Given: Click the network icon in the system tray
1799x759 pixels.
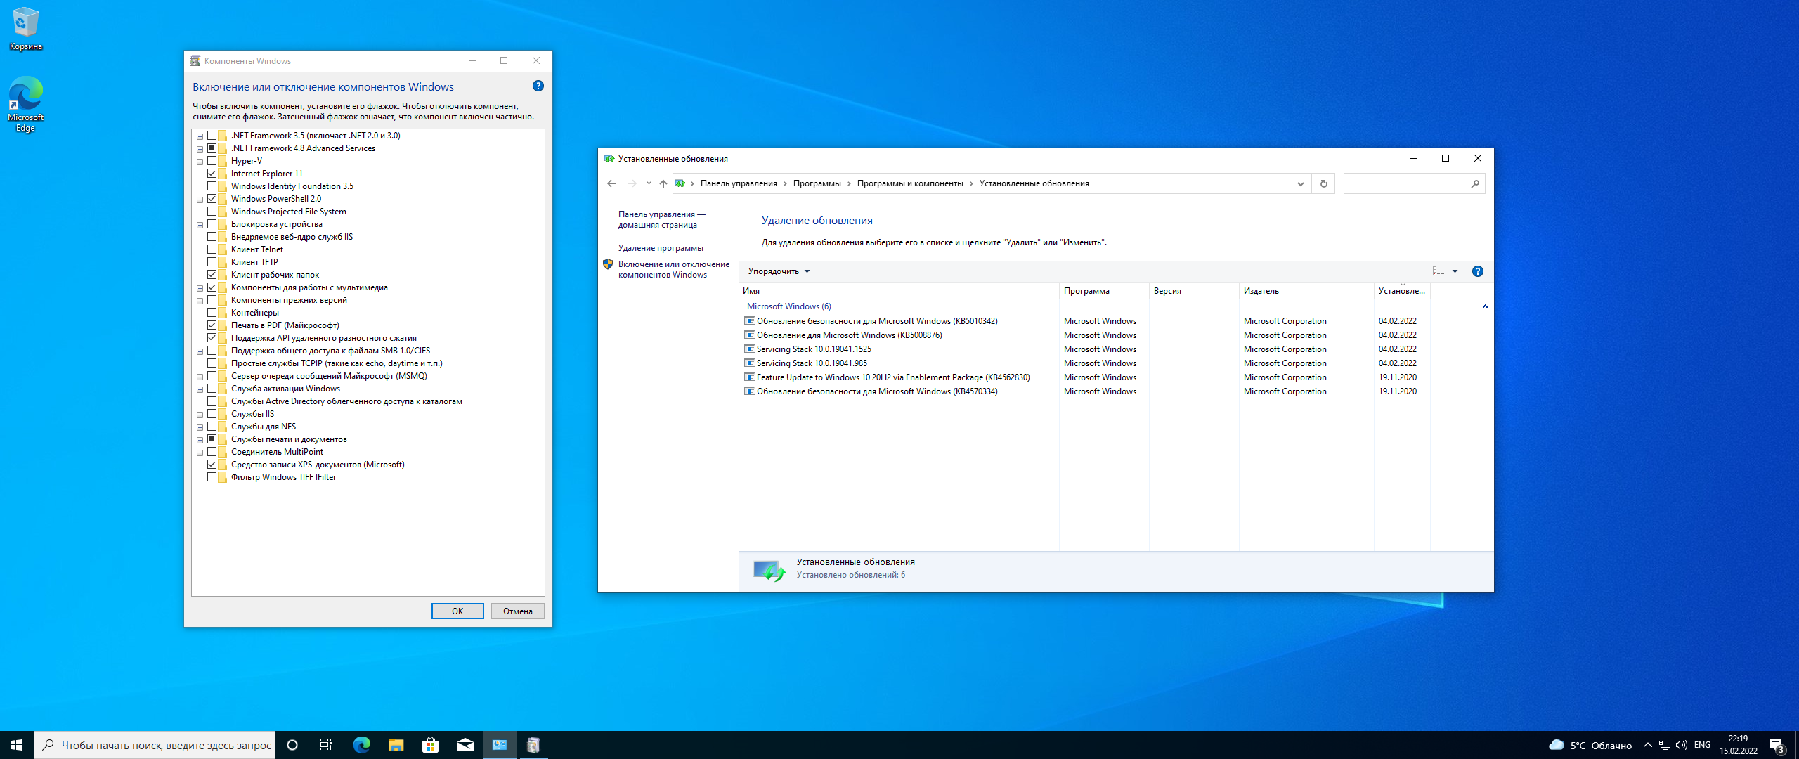Looking at the screenshot, I should (1664, 745).
